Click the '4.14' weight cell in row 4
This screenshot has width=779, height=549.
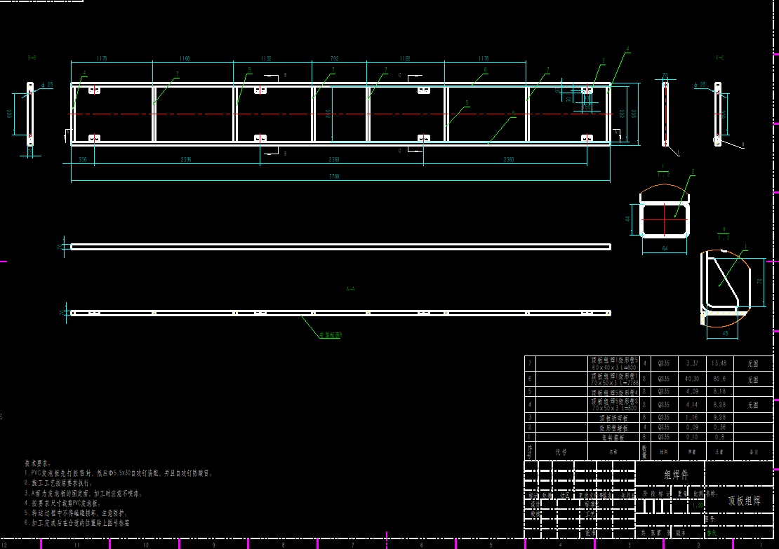(692, 405)
